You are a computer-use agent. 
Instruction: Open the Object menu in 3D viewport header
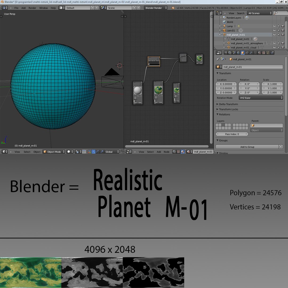click(37, 152)
